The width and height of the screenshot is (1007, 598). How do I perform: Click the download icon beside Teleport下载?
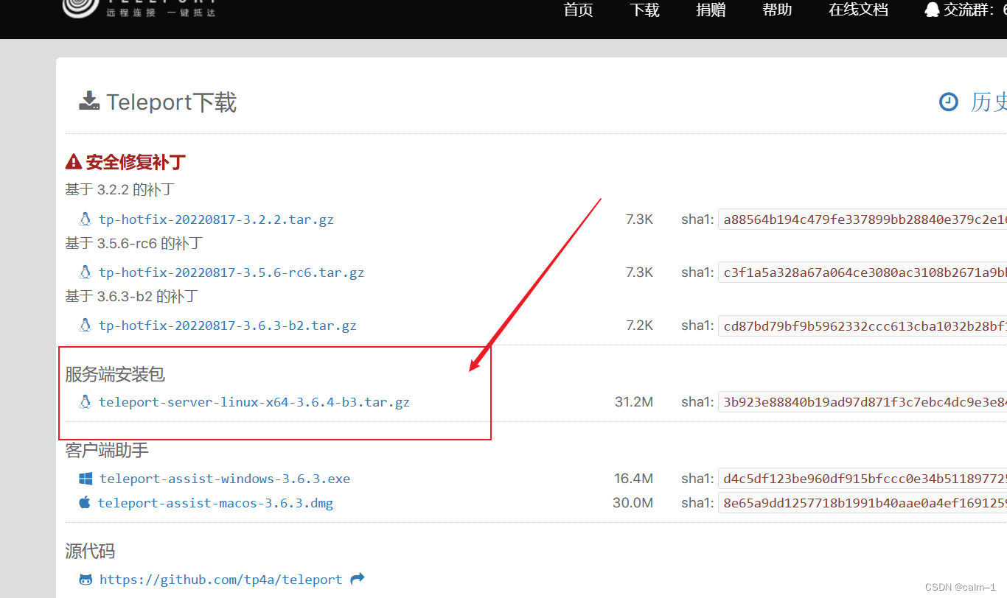tap(89, 101)
